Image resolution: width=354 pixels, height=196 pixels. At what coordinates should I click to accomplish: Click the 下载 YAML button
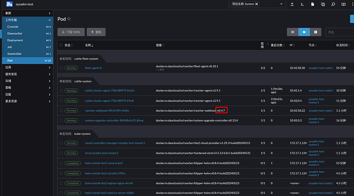coord(71,32)
